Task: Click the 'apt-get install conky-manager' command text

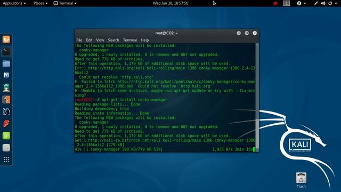Action: [x=134, y=100]
